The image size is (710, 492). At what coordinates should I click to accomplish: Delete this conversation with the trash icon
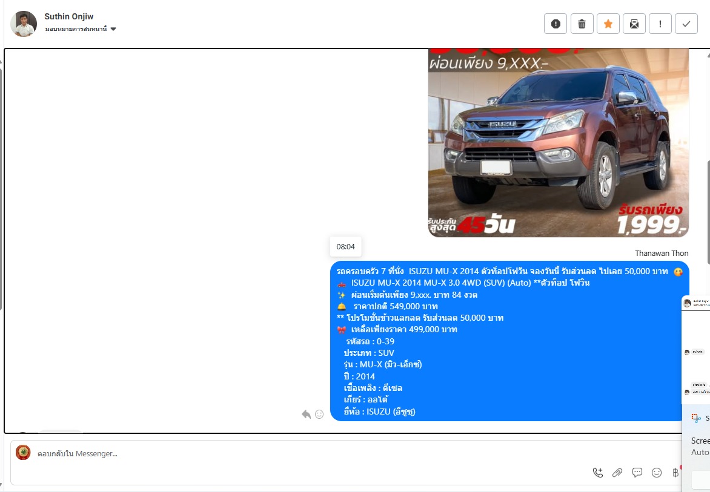point(582,24)
